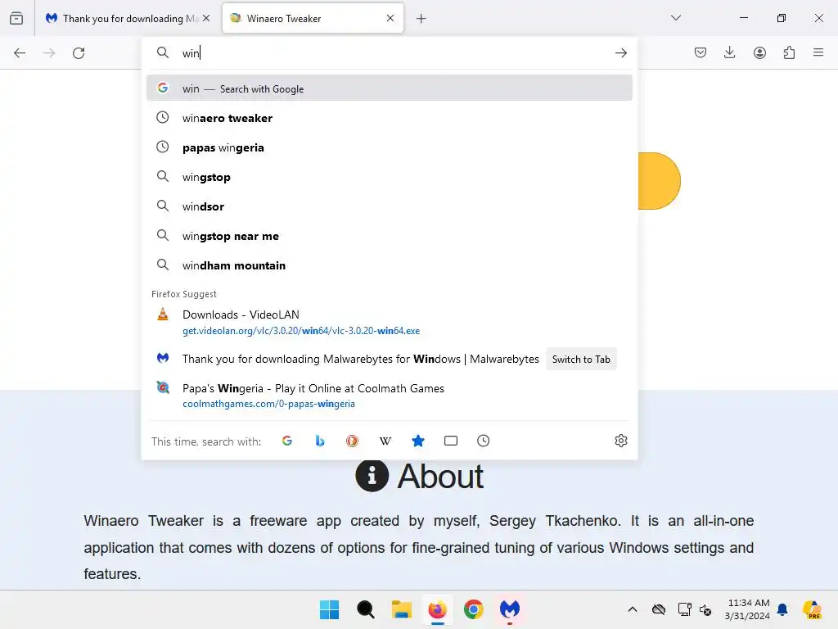Open Firefox View tab list icon

[x=16, y=18]
